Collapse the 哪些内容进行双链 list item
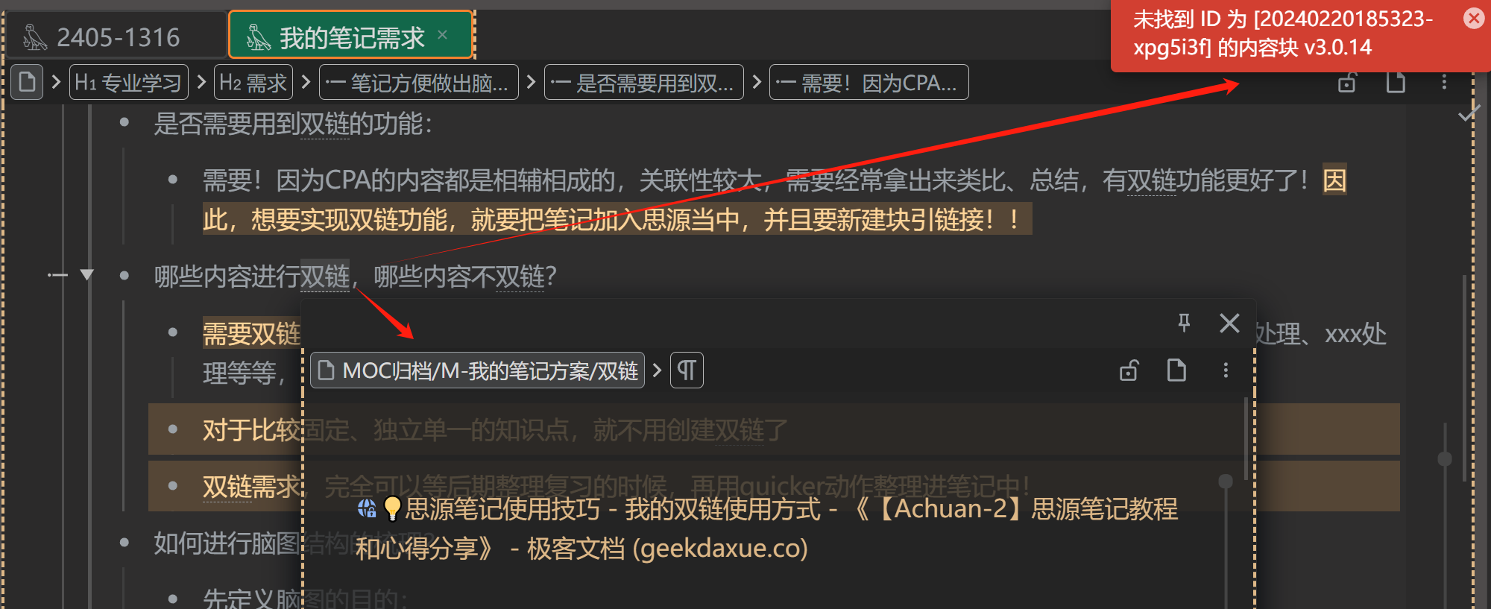The width and height of the screenshot is (1491, 609). point(87,275)
